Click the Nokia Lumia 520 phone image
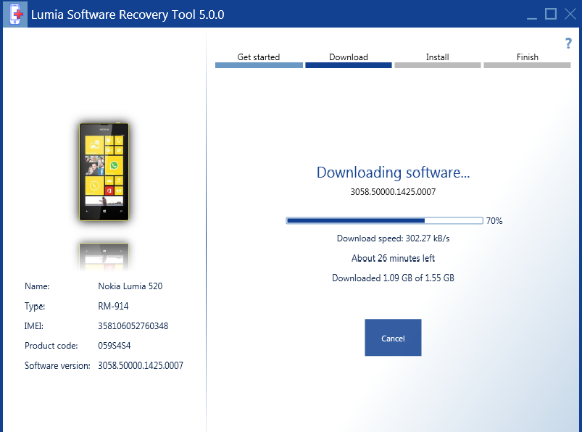Viewport: 582px width, 432px height. (104, 172)
